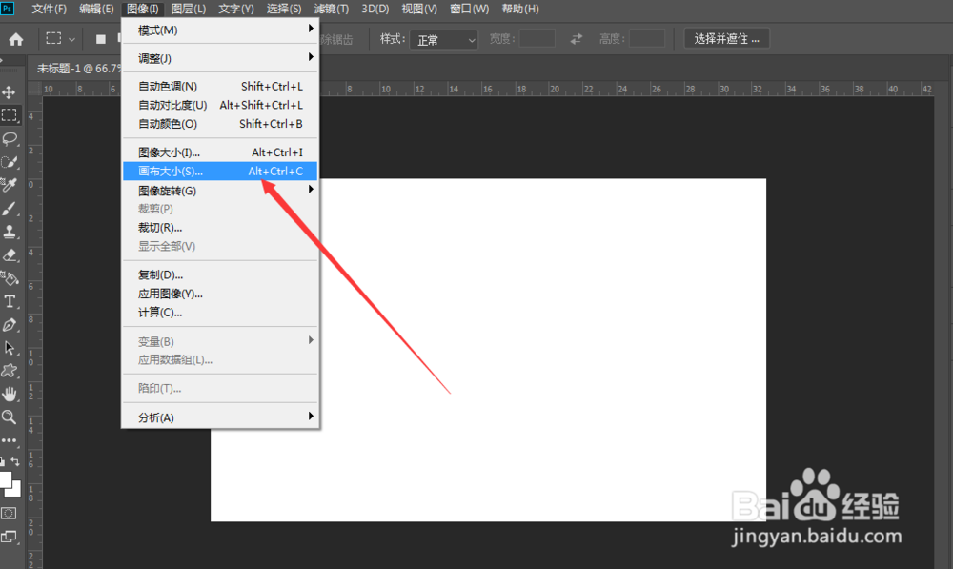953x569 pixels.
Task: Open the 滤镜(T) menu
Action: 332,9
